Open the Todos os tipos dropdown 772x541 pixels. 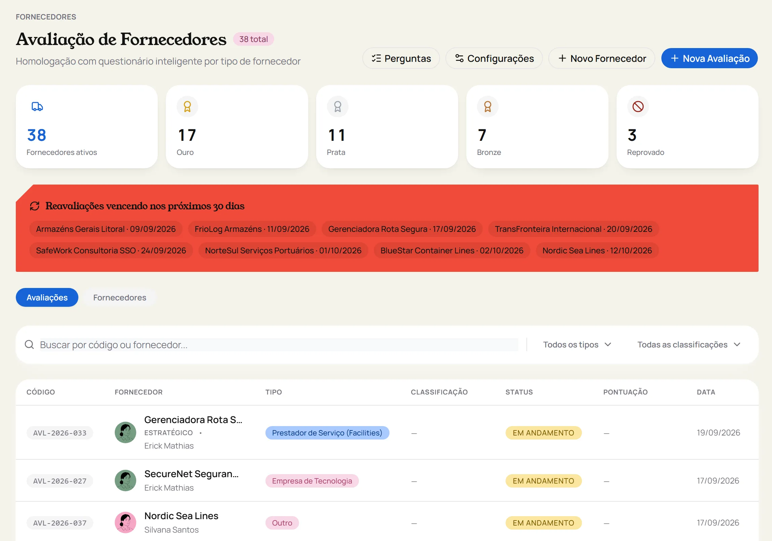tap(577, 344)
